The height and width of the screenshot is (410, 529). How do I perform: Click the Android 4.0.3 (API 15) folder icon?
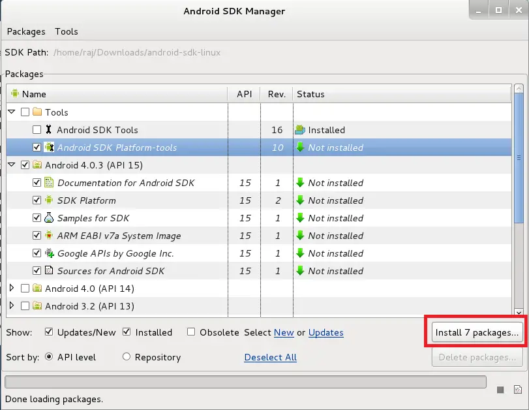tap(37, 165)
